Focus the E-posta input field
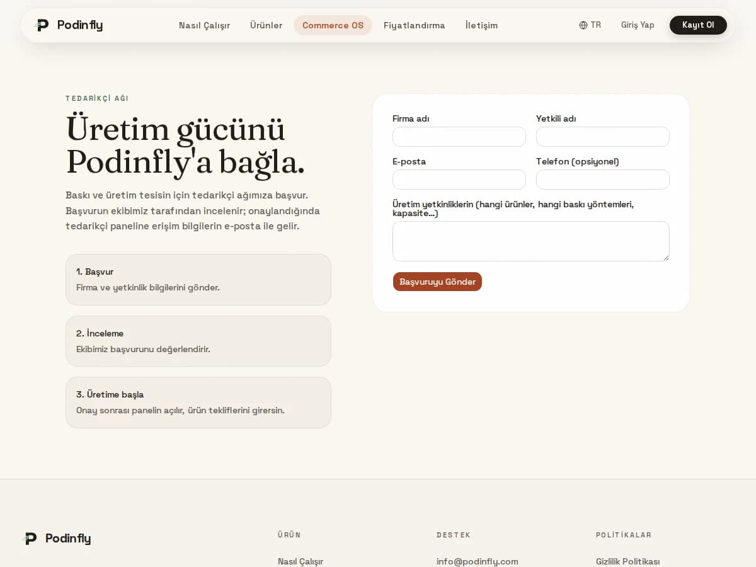Image resolution: width=756 pixels, height=567 pixels. [x=459, y=180]
